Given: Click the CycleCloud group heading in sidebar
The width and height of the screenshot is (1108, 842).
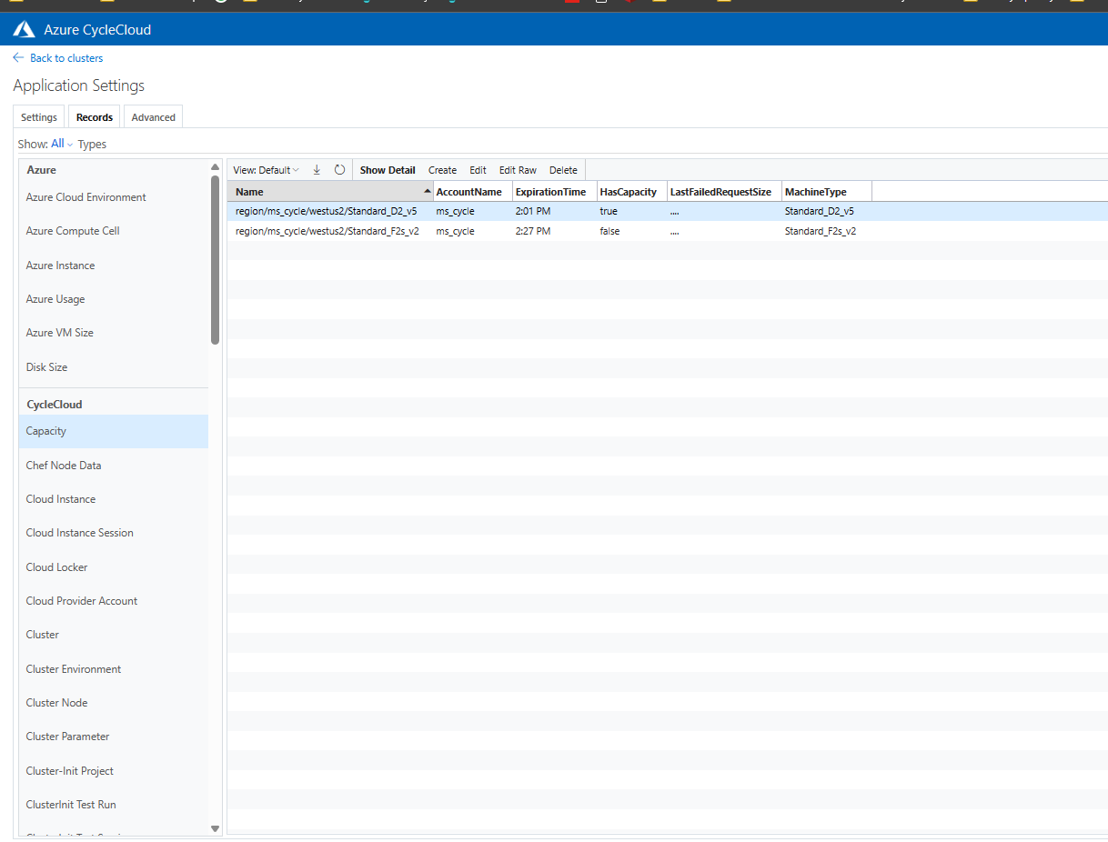Looking at the screenshot, I should pyautogui.click(x=55, y=405).
